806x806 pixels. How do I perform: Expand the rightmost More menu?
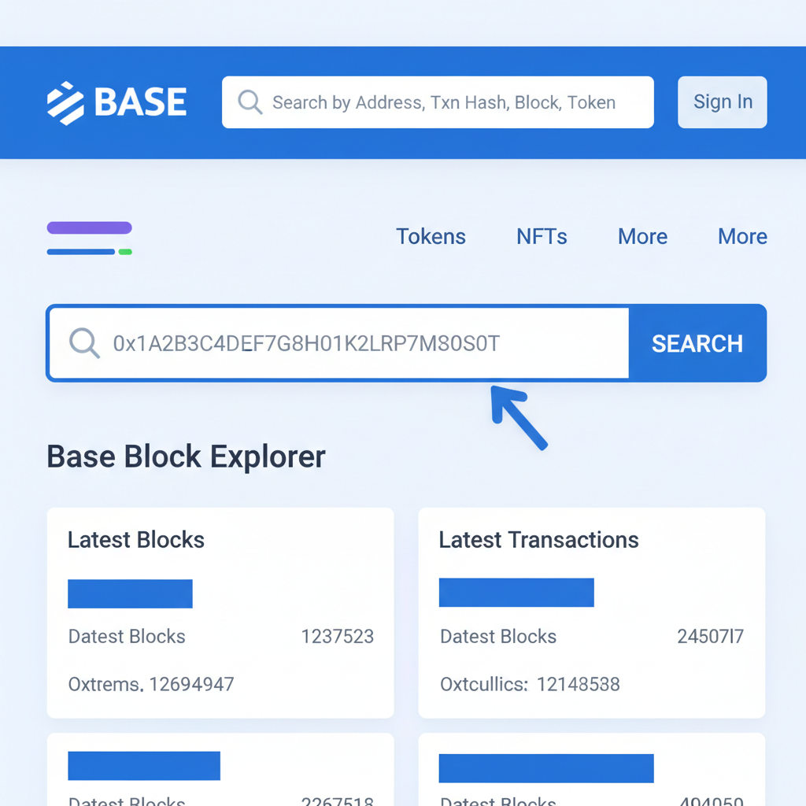pos(742,236)
